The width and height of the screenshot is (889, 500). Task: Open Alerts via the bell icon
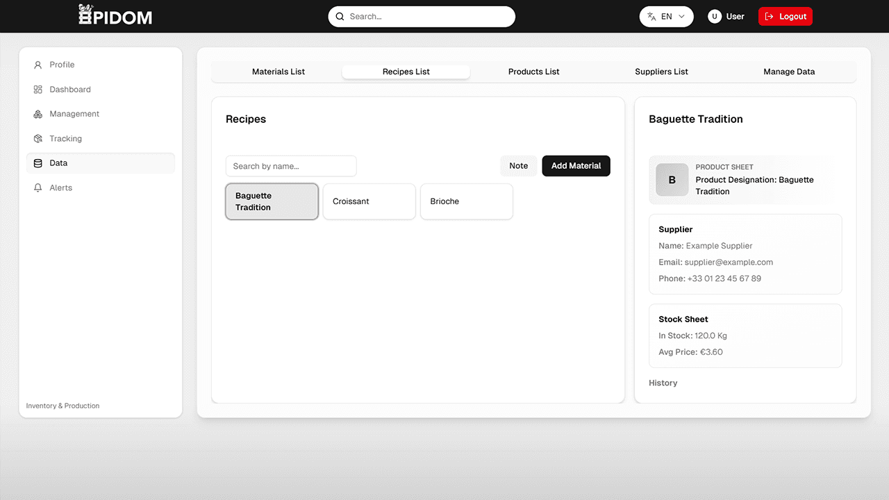pos(38,187)
